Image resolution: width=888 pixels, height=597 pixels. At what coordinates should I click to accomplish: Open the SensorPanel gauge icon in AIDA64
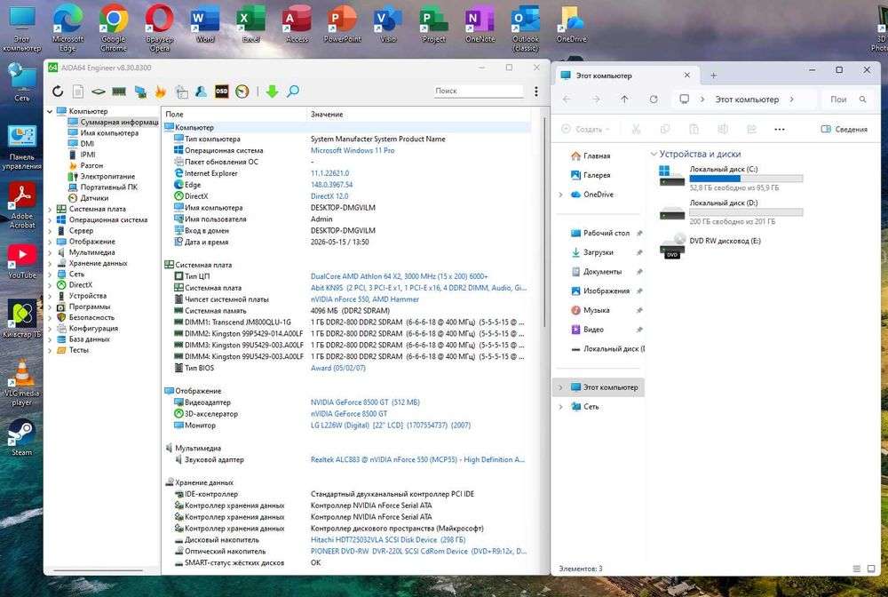point(242,92)
